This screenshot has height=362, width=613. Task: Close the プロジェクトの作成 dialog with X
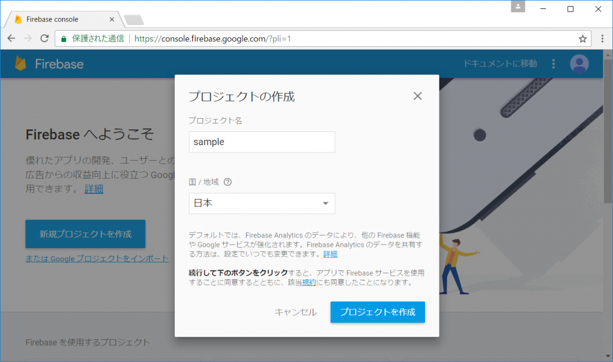pyautogui.click(x=418, y=96)
